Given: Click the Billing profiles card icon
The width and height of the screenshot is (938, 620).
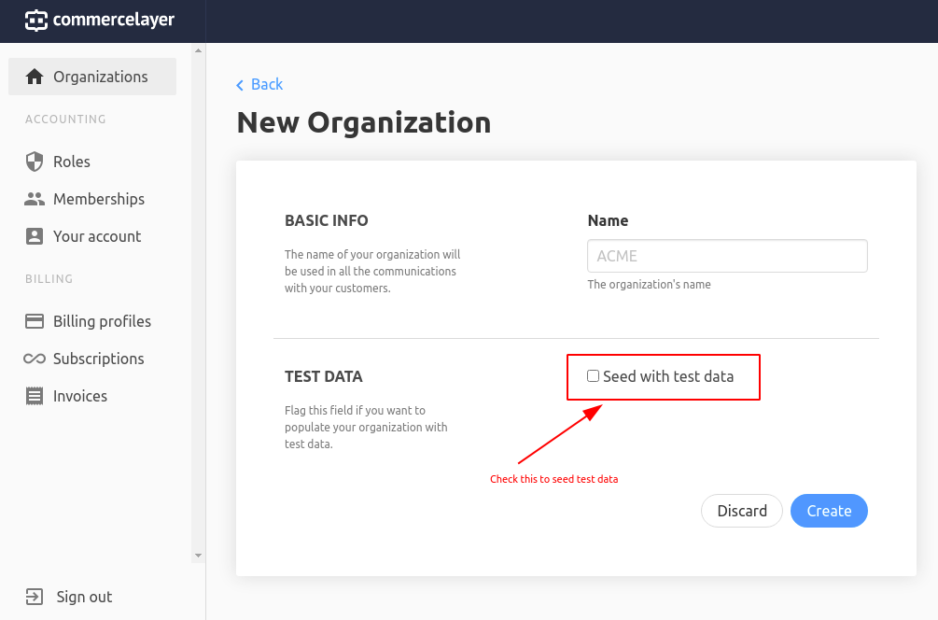Looking at the screenshot, I should point(34,321).
